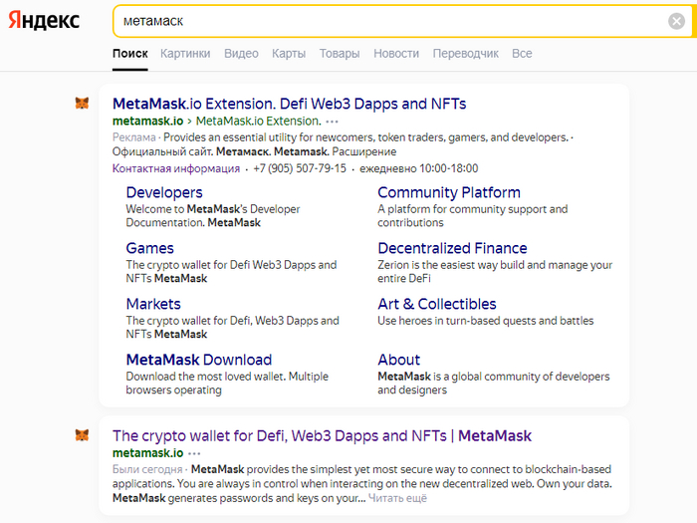Click the MetaMask fox favicon of ad result
Image resolution: width=697 pixels, height=523 pixels.
pos(82,104)
